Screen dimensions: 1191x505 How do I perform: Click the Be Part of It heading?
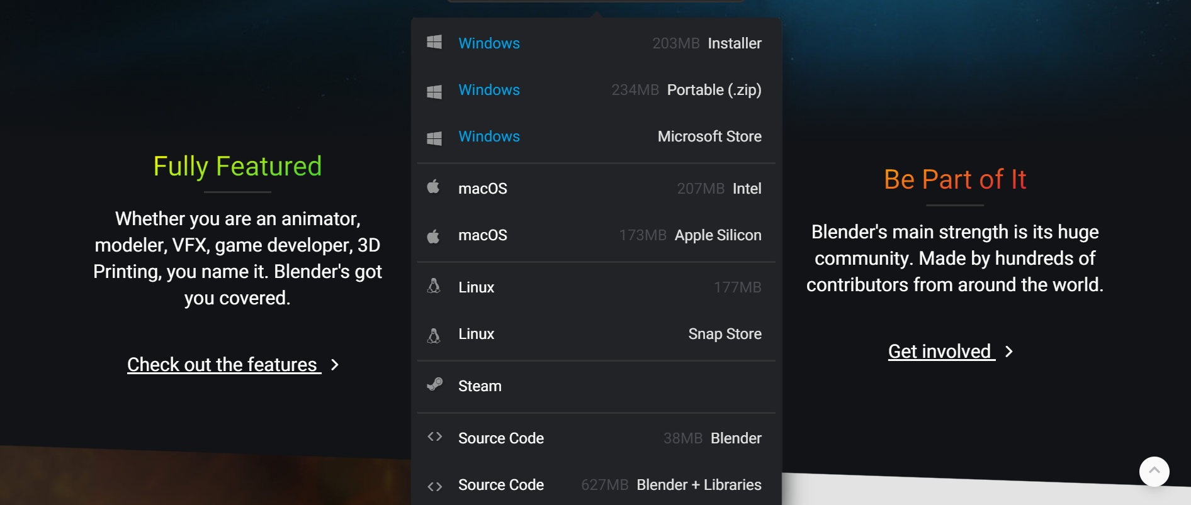click(x=955, y=180)
